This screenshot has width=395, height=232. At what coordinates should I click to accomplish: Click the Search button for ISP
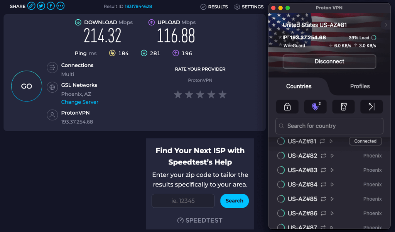pyautogui.click(x=235, y=201)
